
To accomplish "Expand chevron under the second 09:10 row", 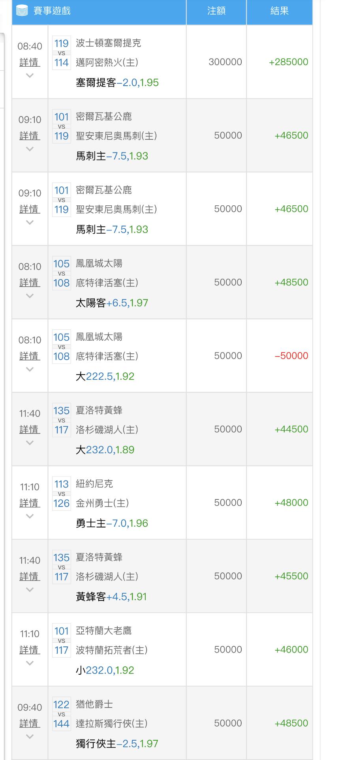I will tap(30, 222).
